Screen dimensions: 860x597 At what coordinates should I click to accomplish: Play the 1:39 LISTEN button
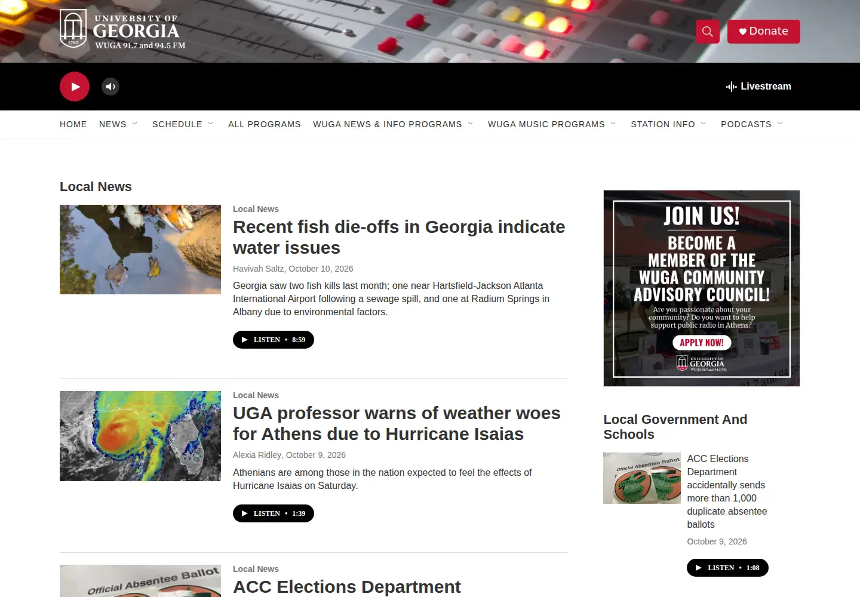pos(274,513)
